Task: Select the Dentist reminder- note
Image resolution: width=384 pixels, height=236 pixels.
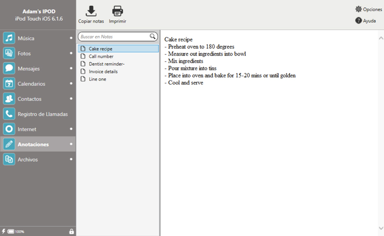Action: [x=118, y=64]
